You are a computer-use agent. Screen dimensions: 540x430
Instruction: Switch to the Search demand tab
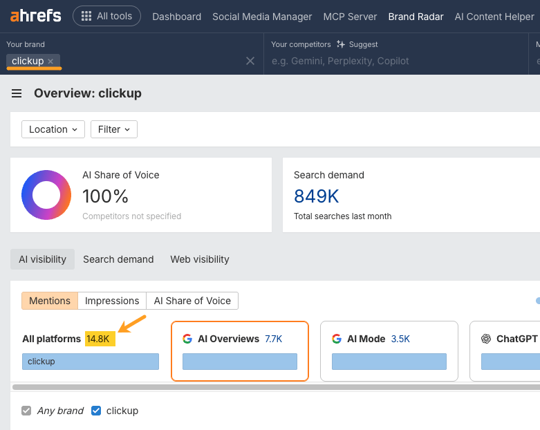pos(118,259)
